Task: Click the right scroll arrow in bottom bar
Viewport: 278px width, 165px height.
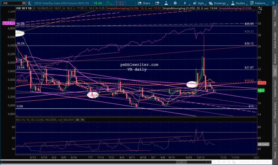Action: [210, 162]
